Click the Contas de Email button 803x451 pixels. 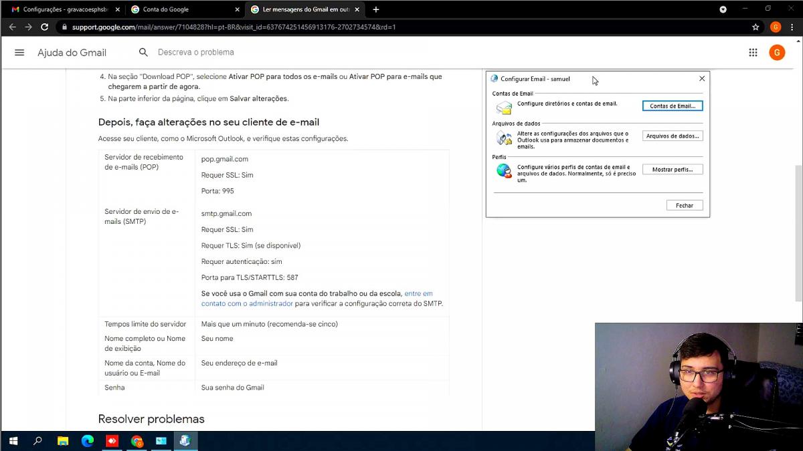coord(673,106)
